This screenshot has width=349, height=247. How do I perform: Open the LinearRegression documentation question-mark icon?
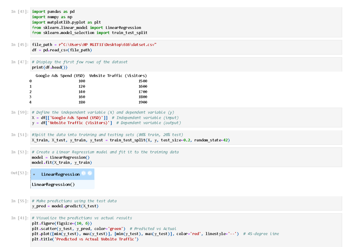tap(90, 173)
